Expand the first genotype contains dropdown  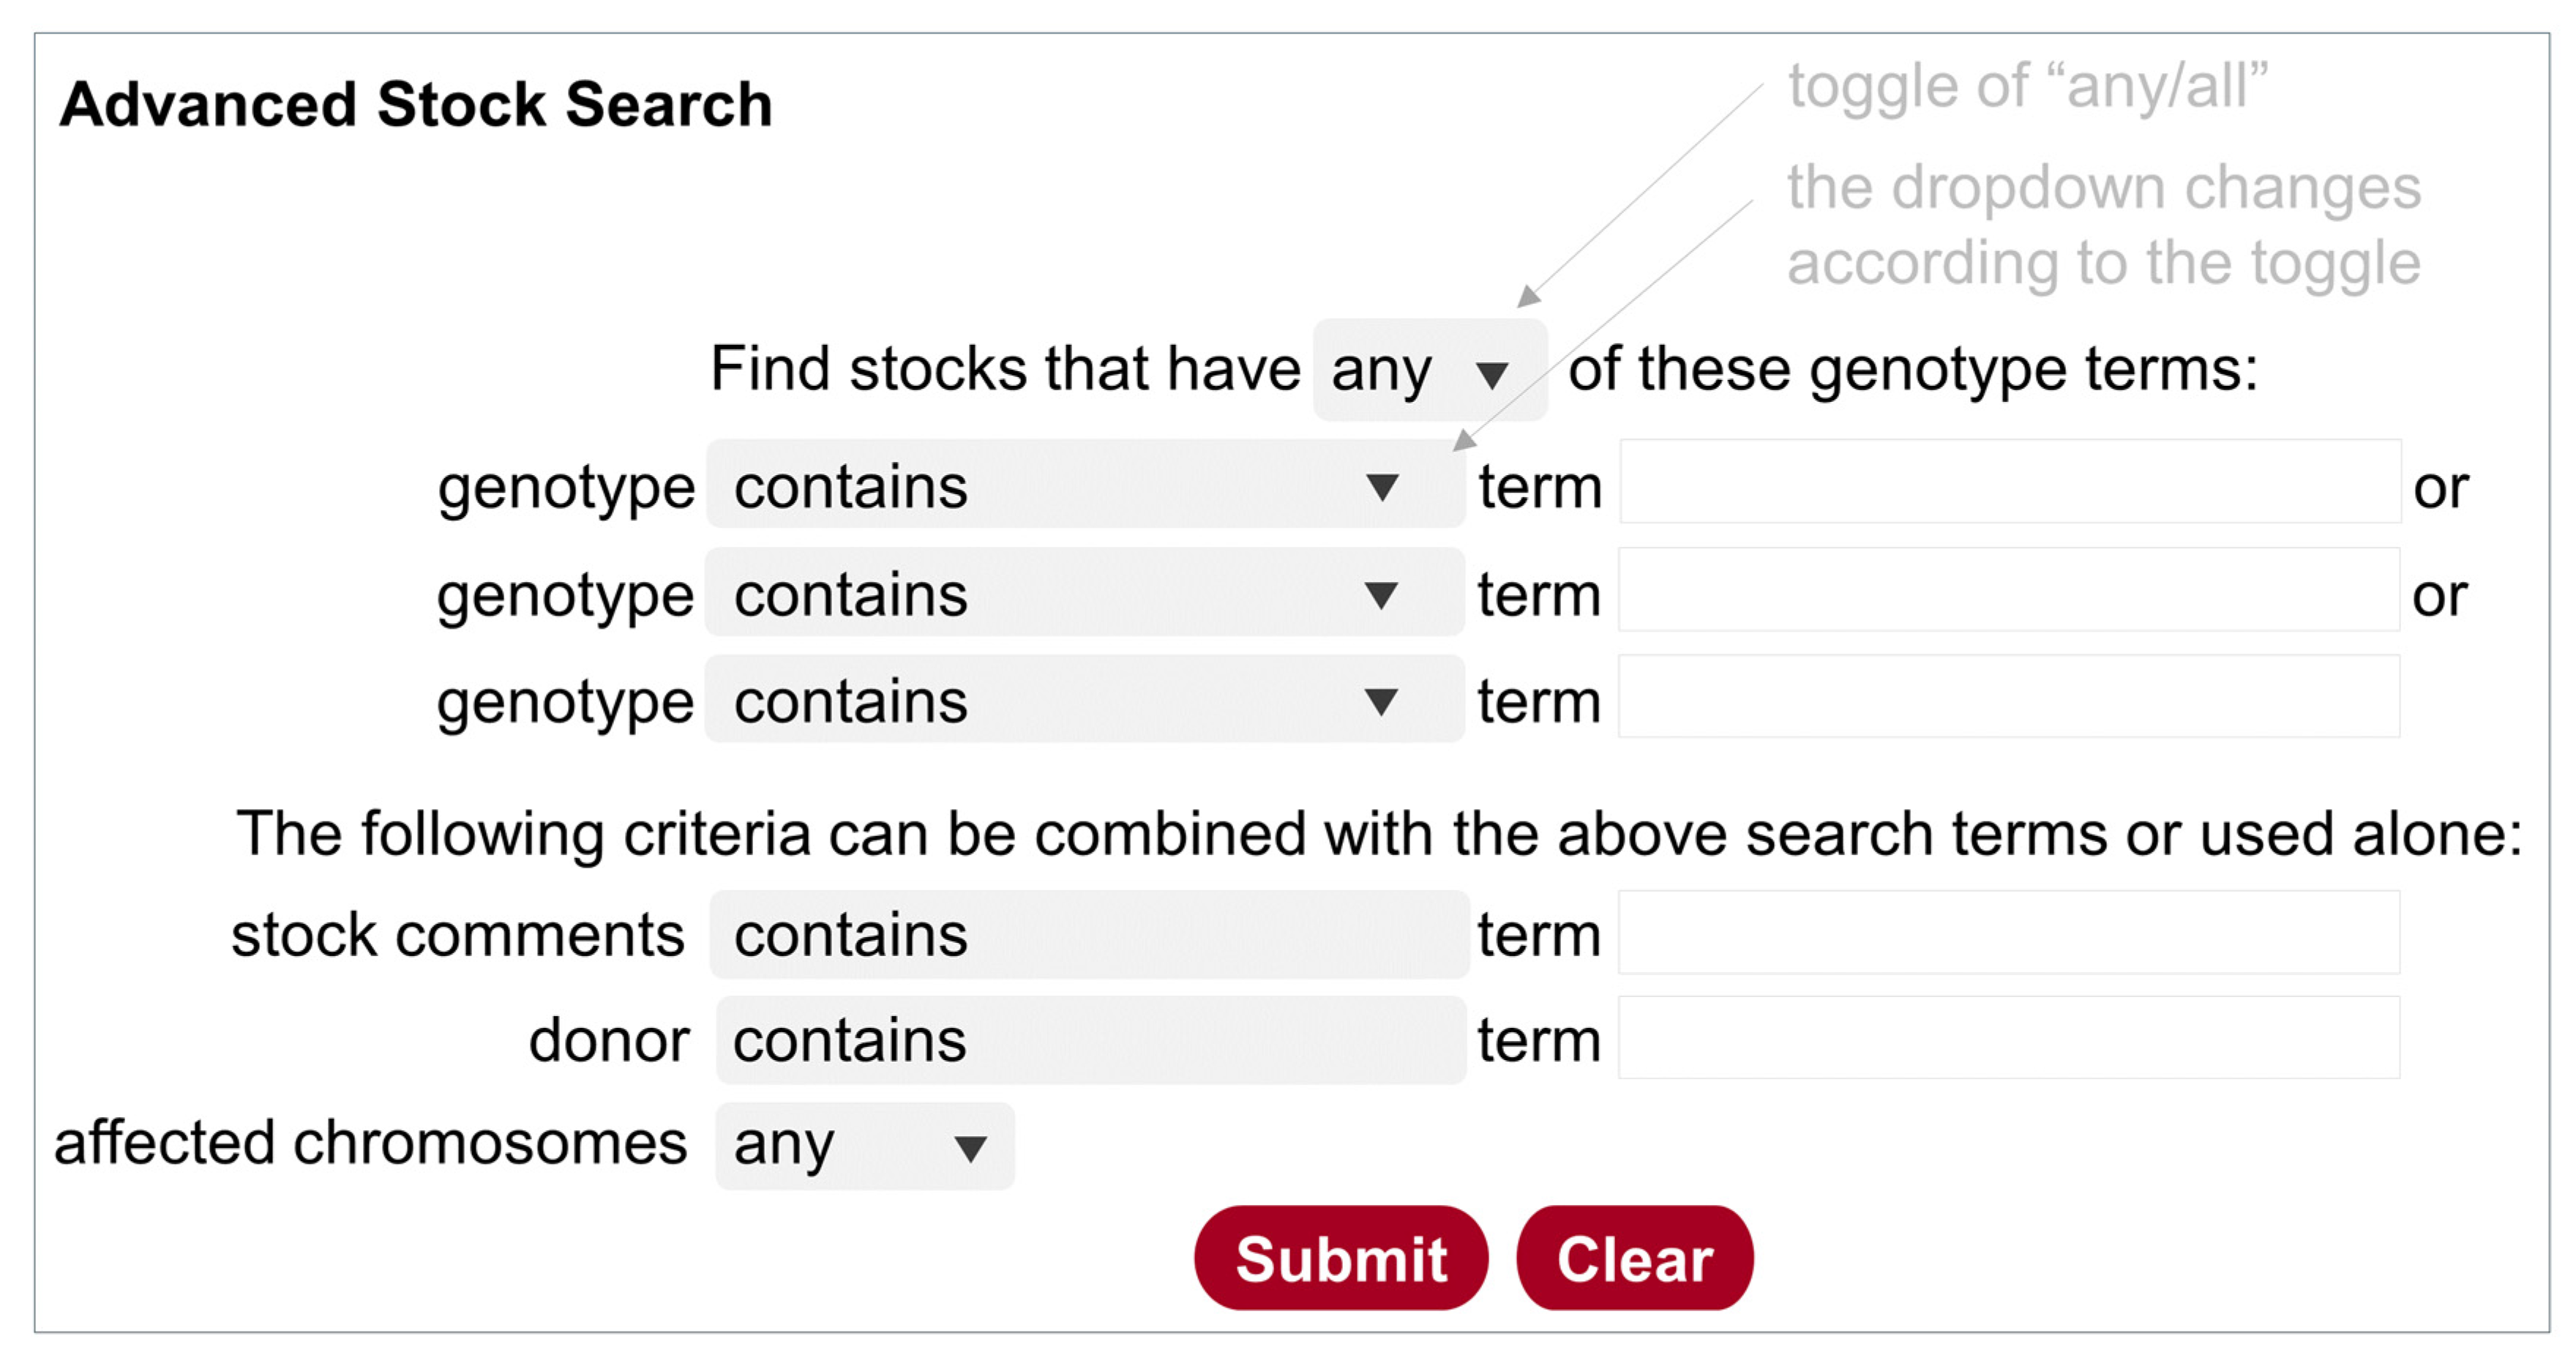pos(1085,486)
